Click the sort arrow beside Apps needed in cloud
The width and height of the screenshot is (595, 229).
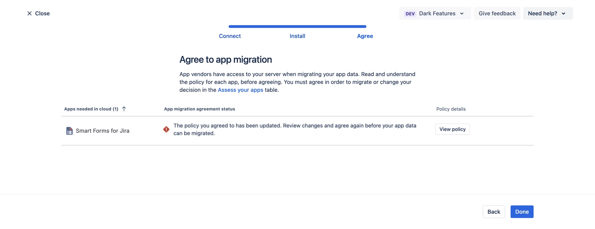[124, 109]
